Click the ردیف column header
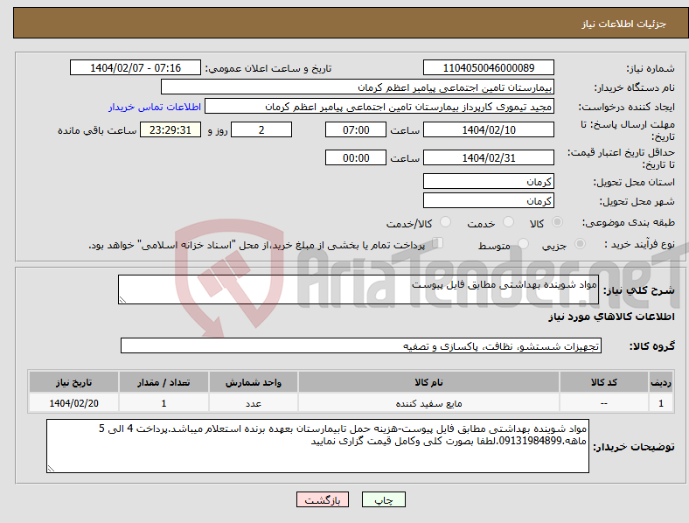The image size is (689, 523). click(x=661, y=382)
